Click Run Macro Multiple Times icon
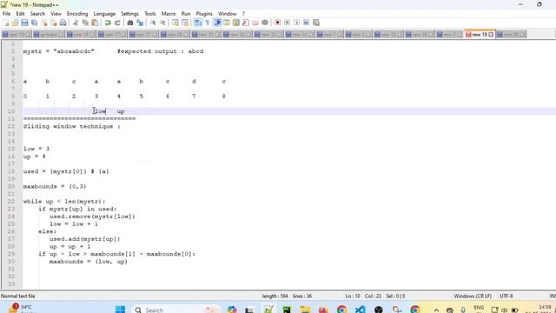This screenshot has height=313, width=556. [x=307, y=23]
